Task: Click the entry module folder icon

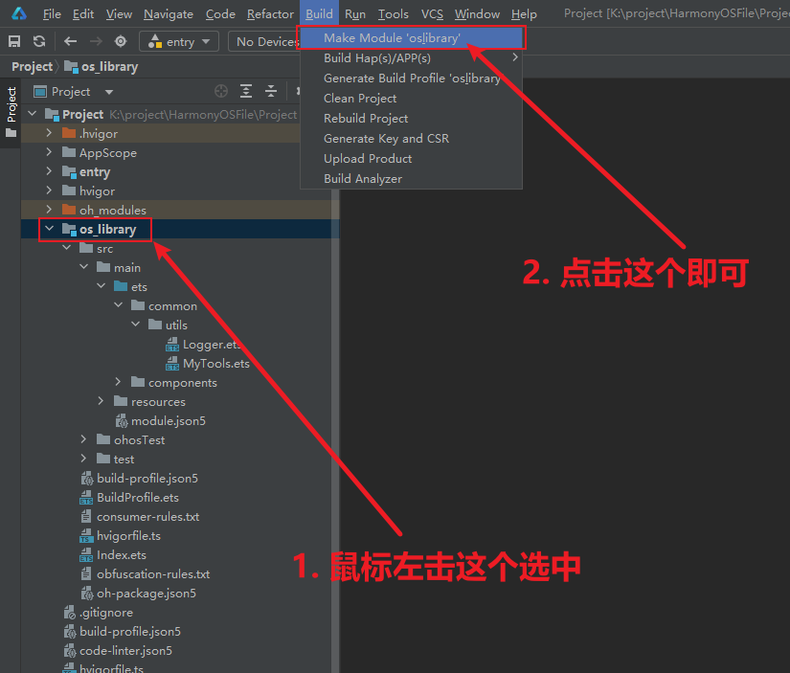Action: click(x=69, y=171)
